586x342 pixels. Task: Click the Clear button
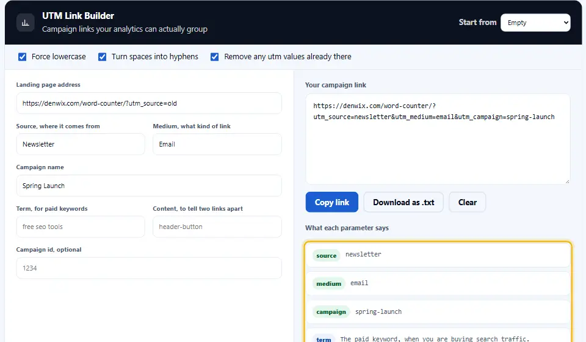[467, 202]
